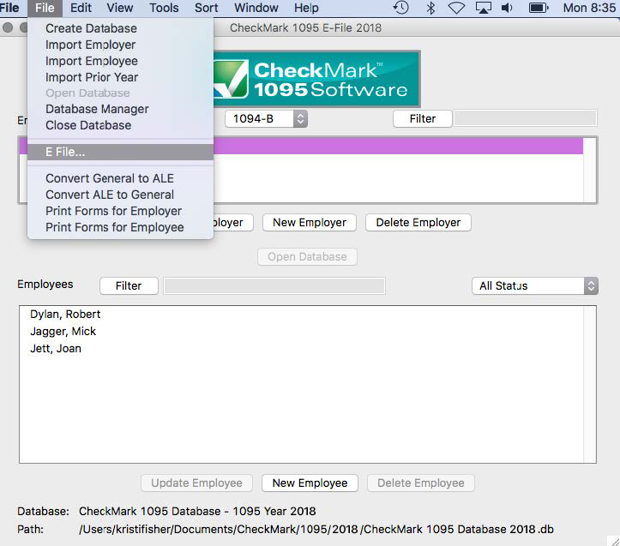Viewport: 620px width, 546px height.
Task: Choose Convert General to ALE
Action: (x=110, y=178)
